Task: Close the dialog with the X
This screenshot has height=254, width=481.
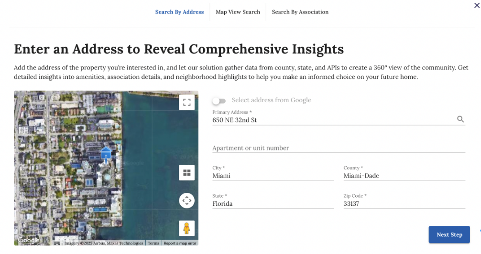Action: point(477,6)
